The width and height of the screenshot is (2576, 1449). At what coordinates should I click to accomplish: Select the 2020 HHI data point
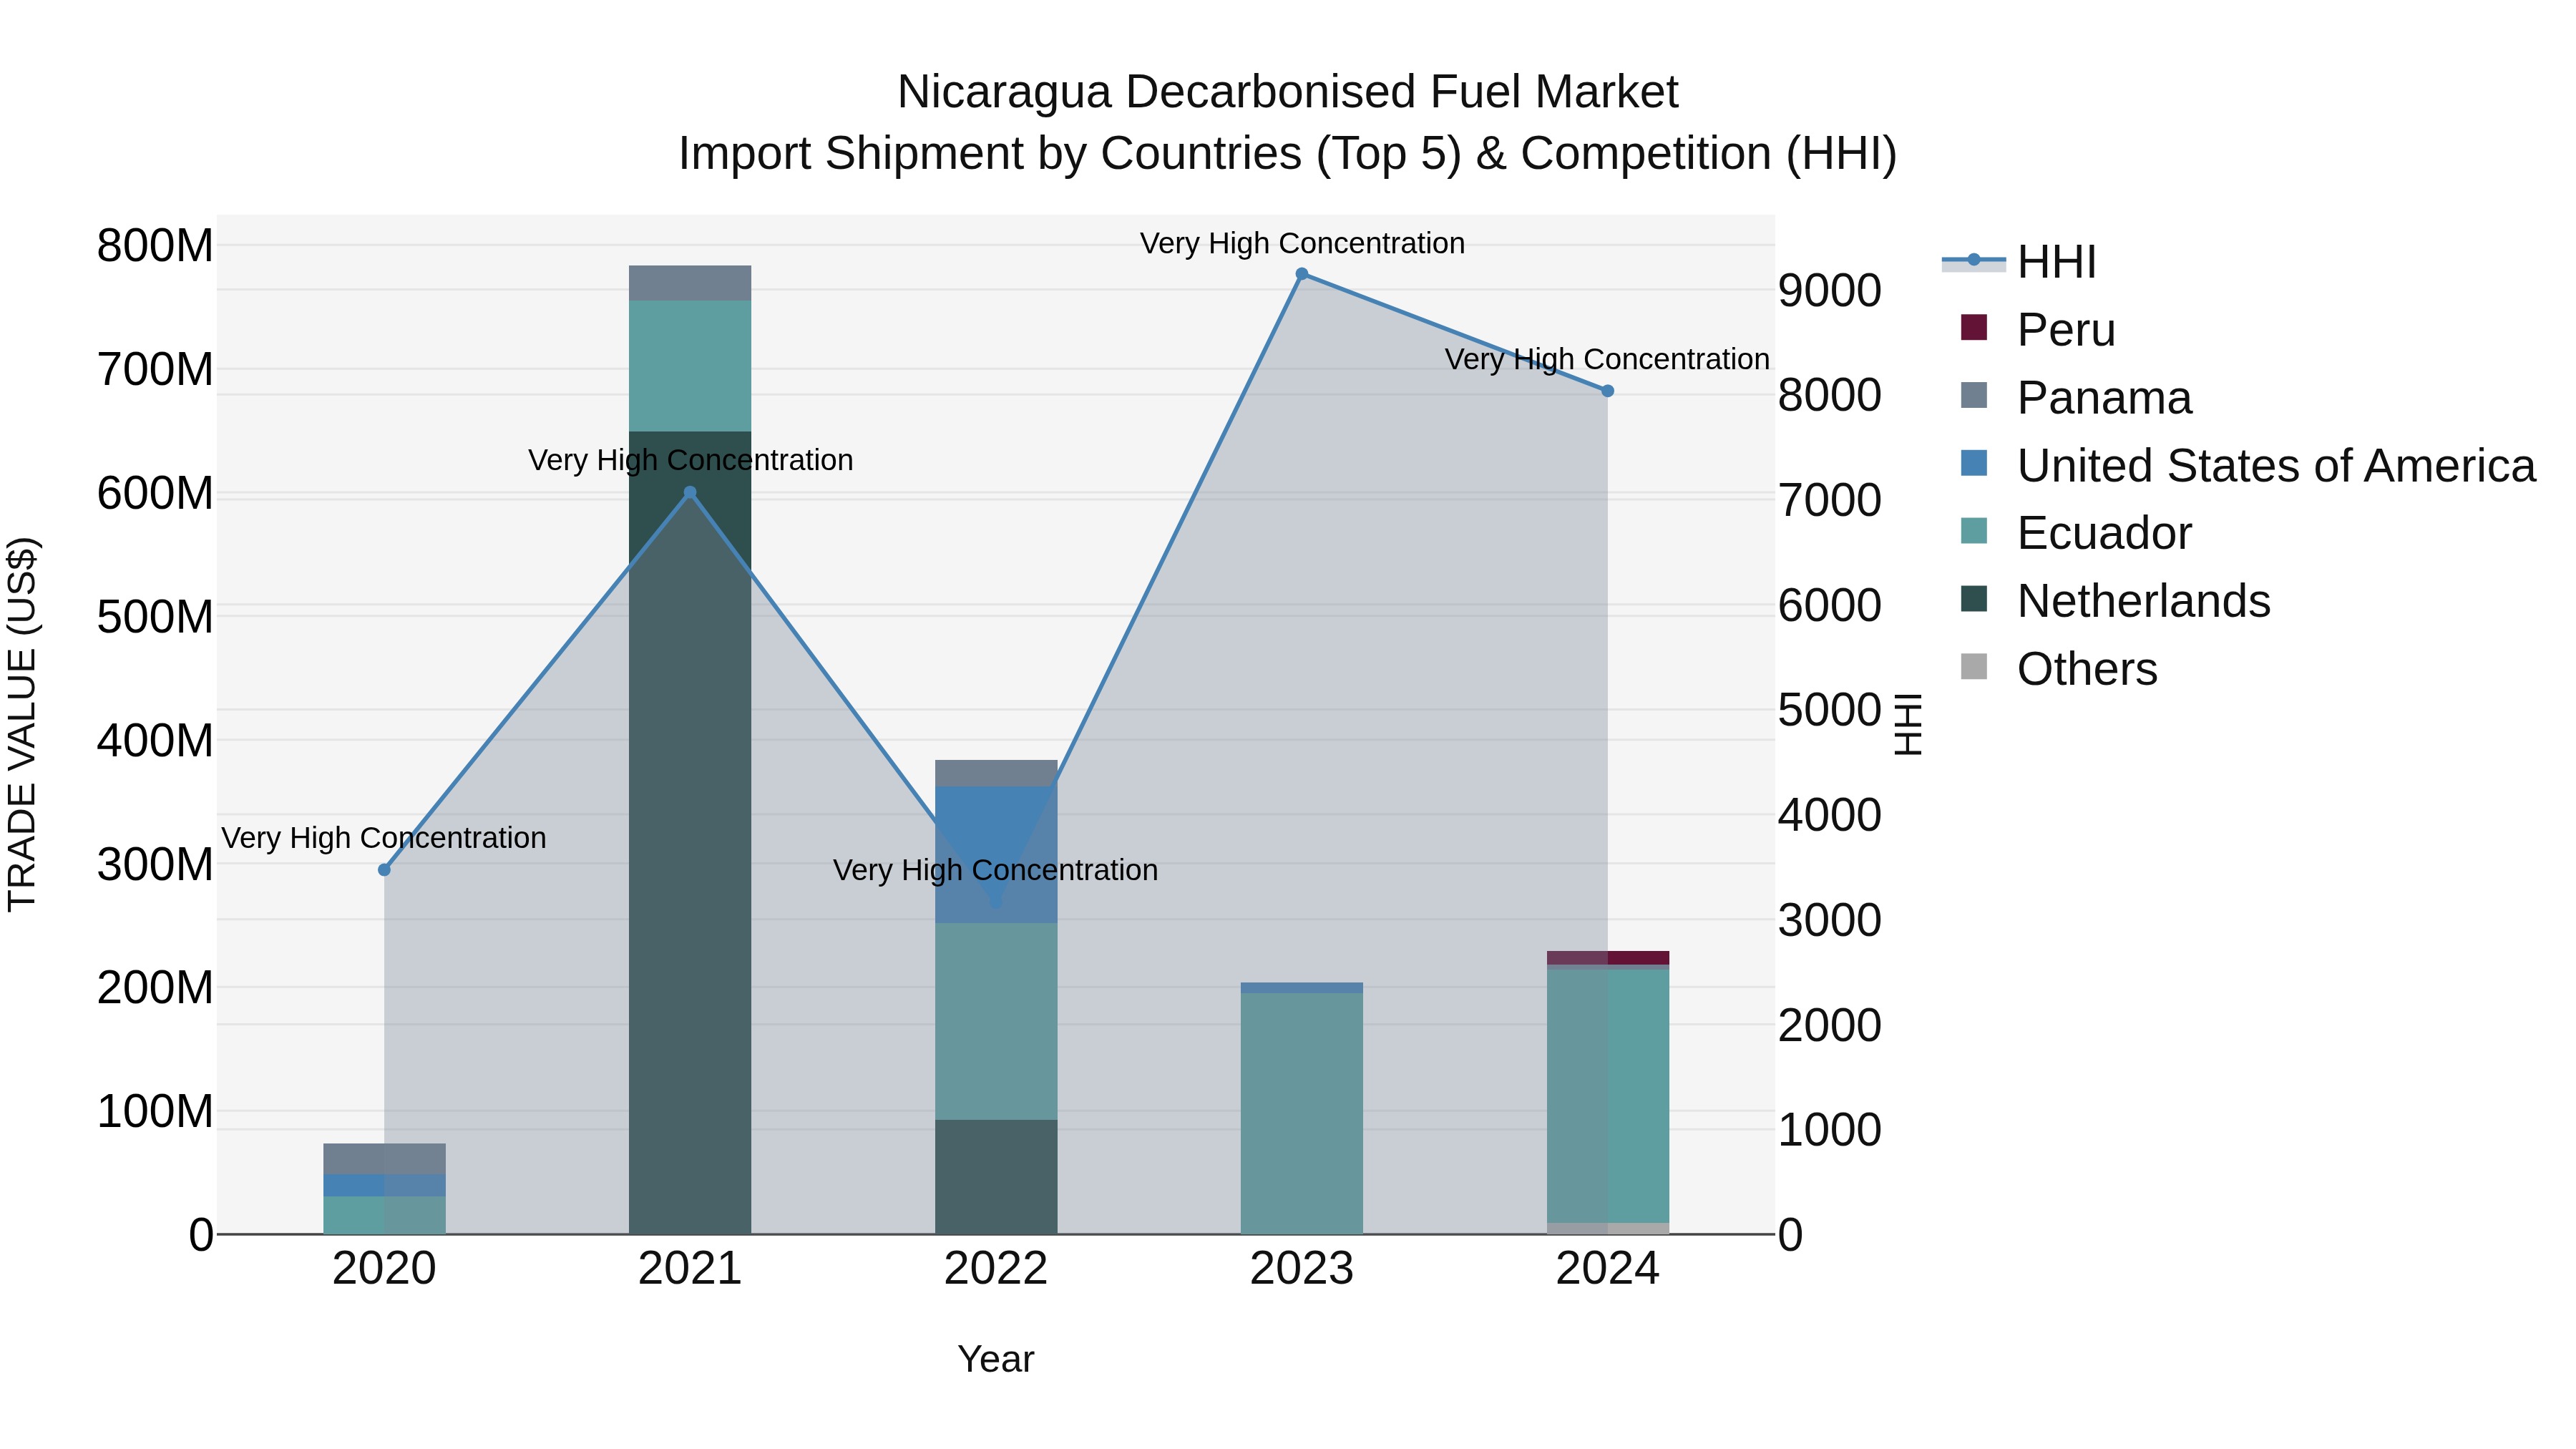pyautogui.click(x=384, y=870)
